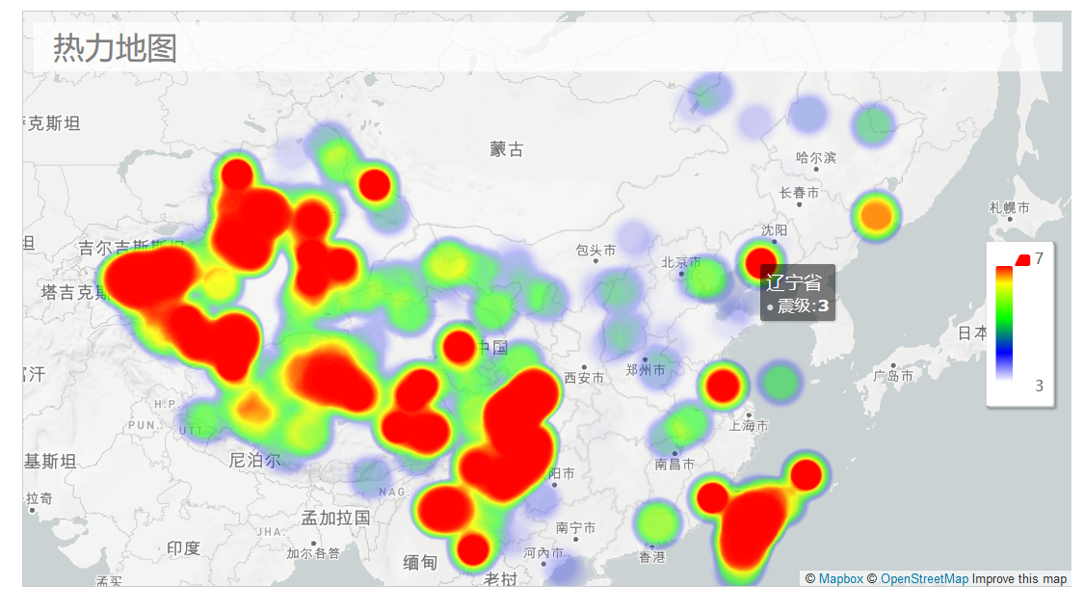Click the red legend handle near 7
Screen dimensions: 1084x613
1023,259
